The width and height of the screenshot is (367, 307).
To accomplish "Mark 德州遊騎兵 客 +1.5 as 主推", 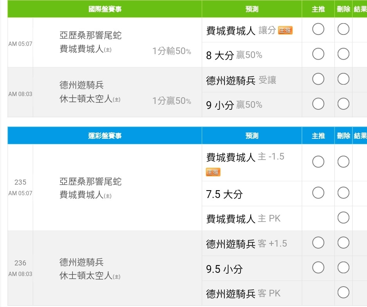I will point(318,243).
